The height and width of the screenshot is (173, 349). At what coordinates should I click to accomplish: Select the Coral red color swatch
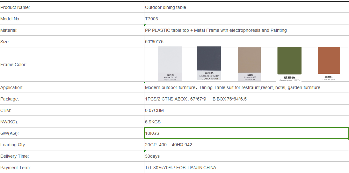tap(329, 63)
